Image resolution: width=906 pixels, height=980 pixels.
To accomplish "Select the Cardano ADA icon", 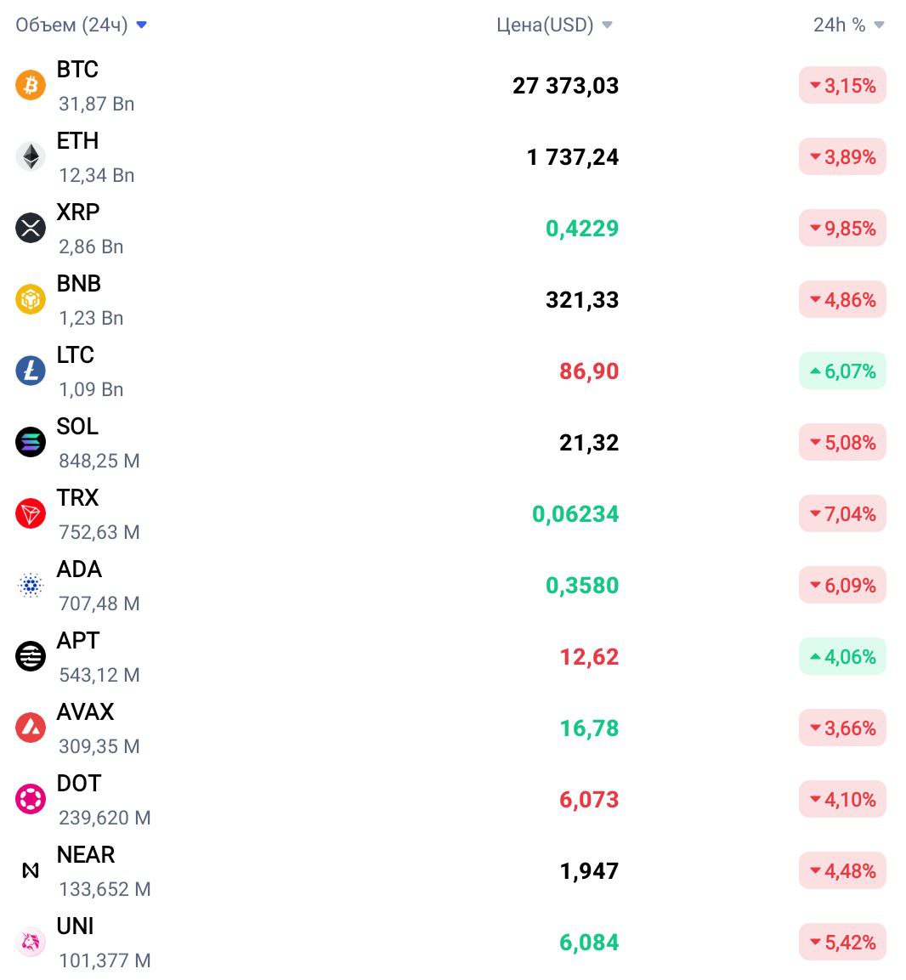I will 31,585.
